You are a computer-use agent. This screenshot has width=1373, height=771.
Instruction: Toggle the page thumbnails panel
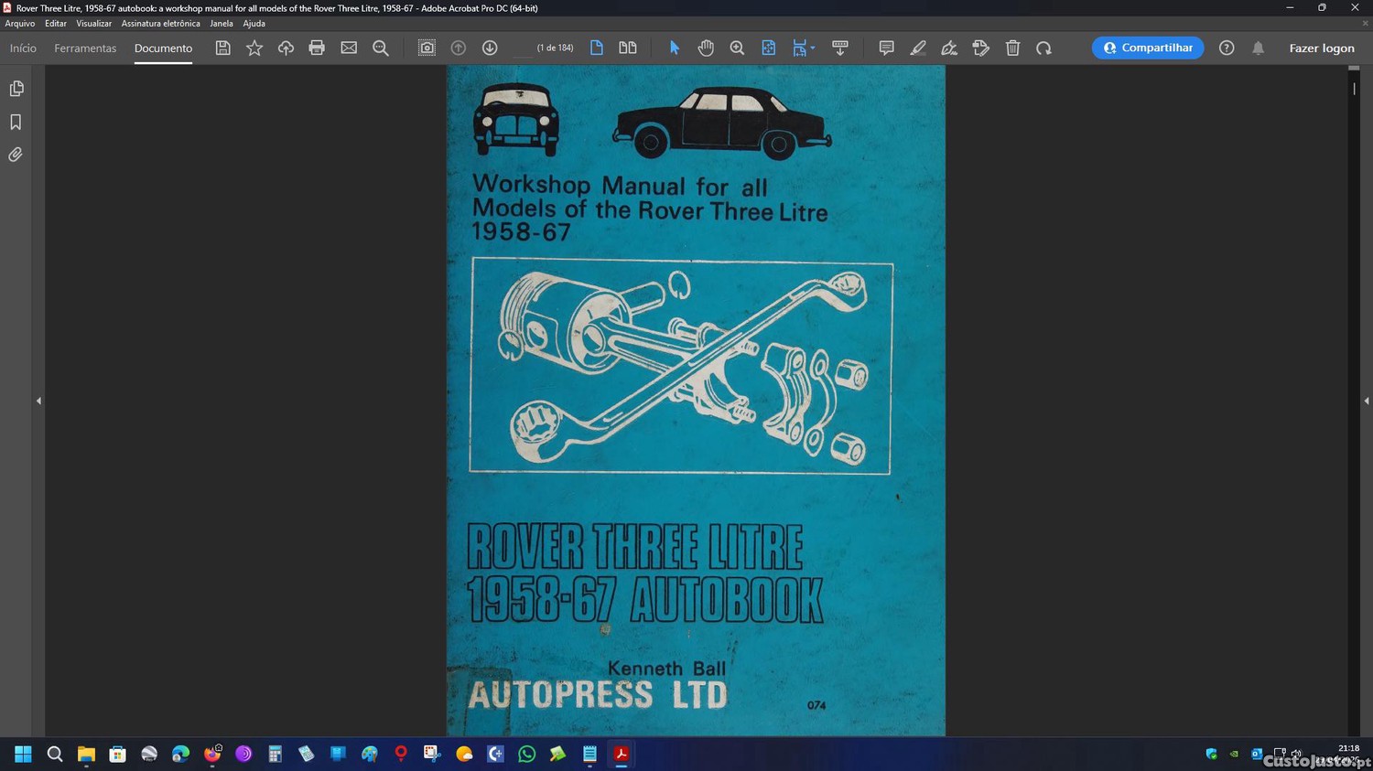16,89
